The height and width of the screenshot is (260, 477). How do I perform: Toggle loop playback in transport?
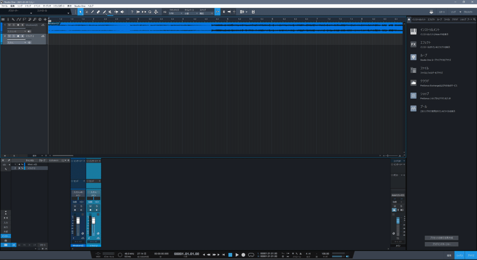251,254
